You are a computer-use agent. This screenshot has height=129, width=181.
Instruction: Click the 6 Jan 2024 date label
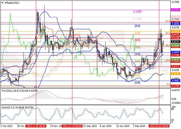(x=105, y=126)
